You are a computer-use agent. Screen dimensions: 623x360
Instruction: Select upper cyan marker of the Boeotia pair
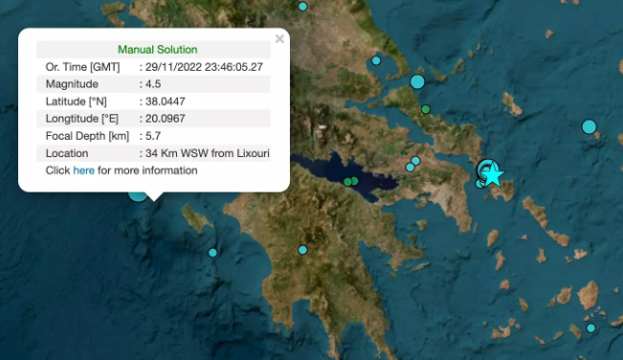point(415,161)
